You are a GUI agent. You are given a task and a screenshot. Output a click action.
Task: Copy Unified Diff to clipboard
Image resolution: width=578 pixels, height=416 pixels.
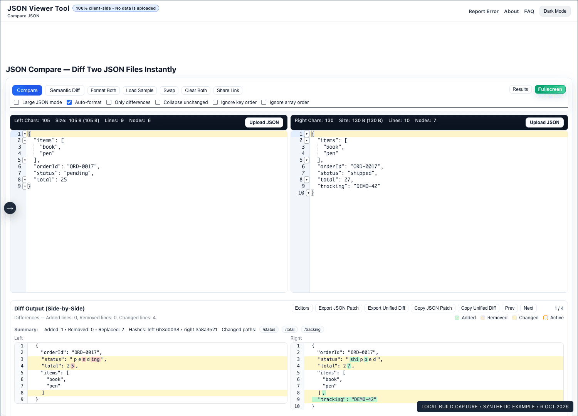coord(479,308)
